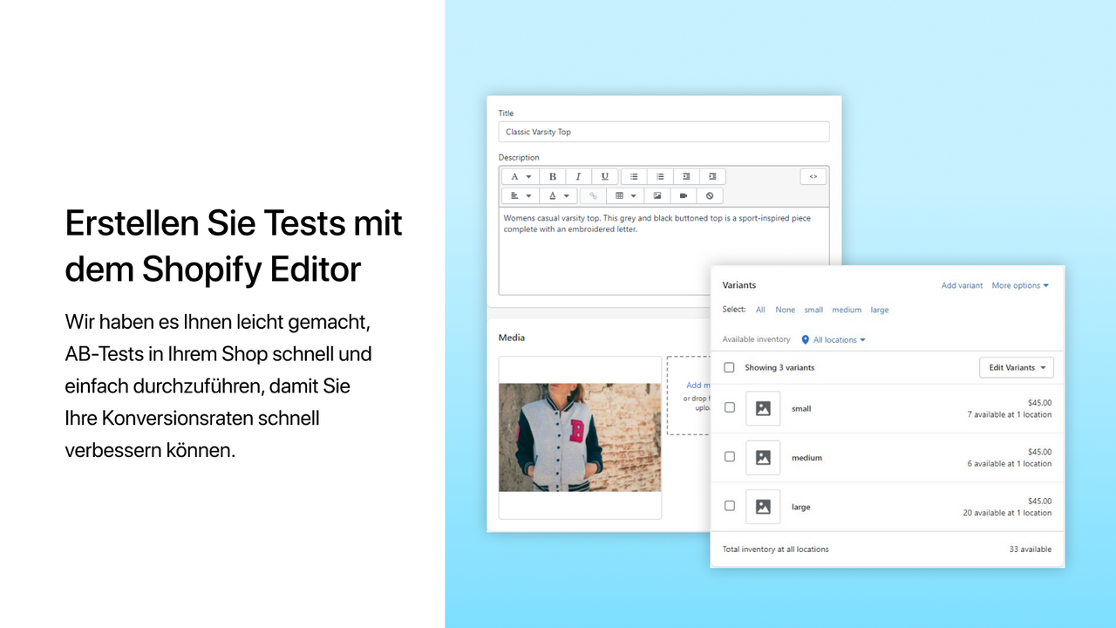Screen dimensions: 1116x628
Task: Open the insert table dropdown
Action: (x=625, y=196)
